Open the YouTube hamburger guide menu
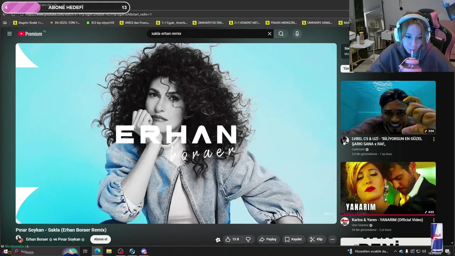 [x=10, y=34]
